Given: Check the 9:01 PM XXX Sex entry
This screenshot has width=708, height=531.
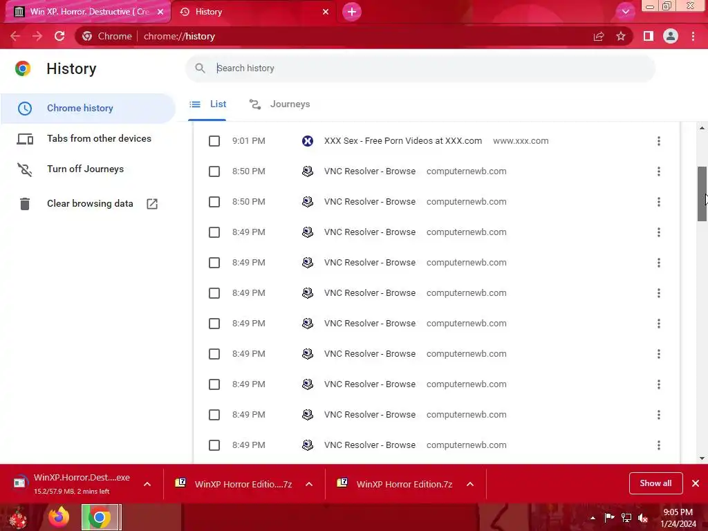Looking at the screenshot, I should coord(214,141).
